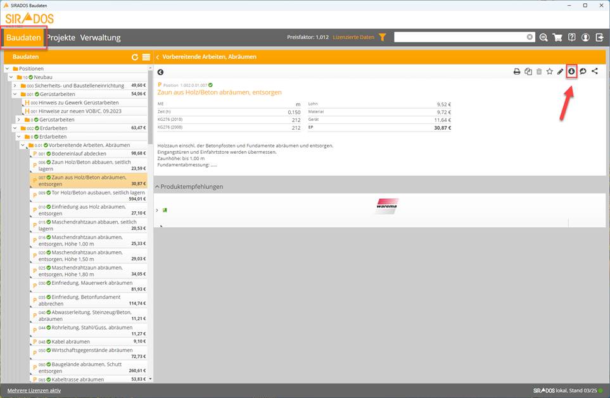Screen dimensions: 610x398
Task: Select Maschendrahtzaun abräumen, Höhe 1,00 m
Action: [x=89, y=240]
